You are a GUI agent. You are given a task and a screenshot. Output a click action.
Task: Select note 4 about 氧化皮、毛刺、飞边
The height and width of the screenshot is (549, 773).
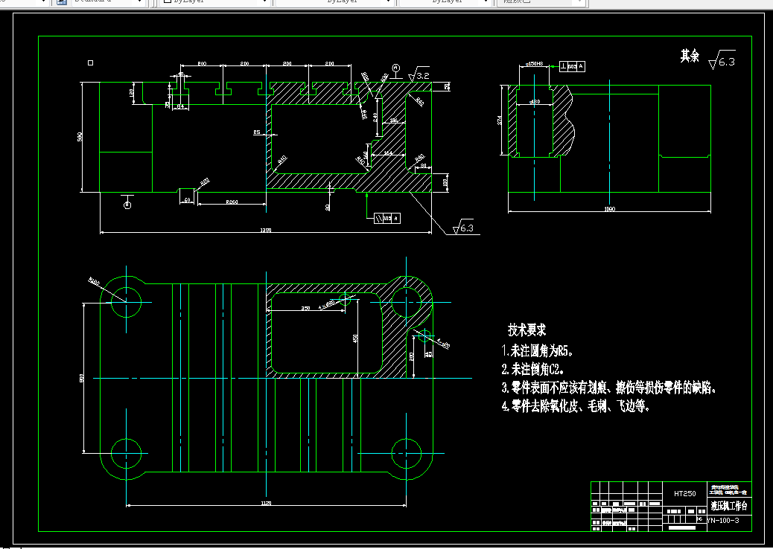tap(576, 405)
